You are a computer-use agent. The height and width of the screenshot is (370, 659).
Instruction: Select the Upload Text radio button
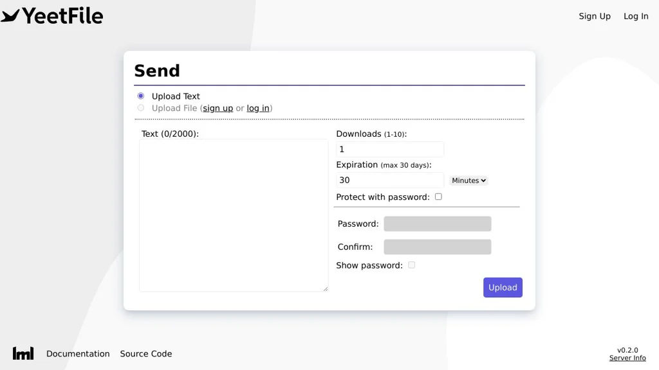point(141,96)
